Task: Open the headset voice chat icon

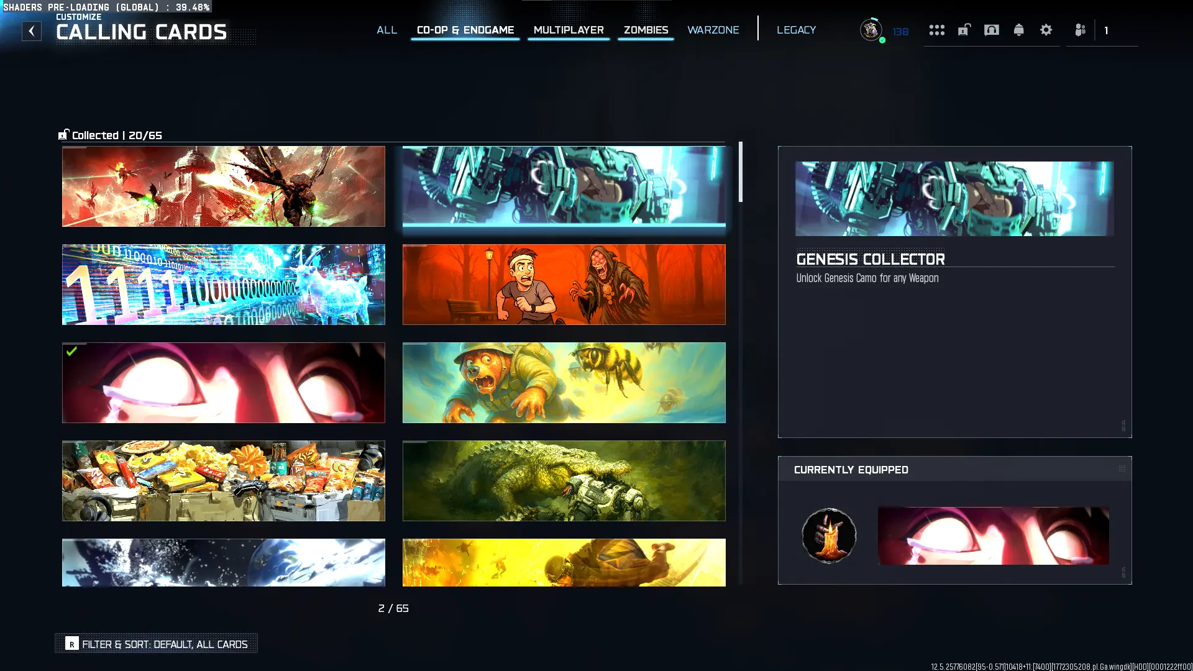Action: [991, 30]
